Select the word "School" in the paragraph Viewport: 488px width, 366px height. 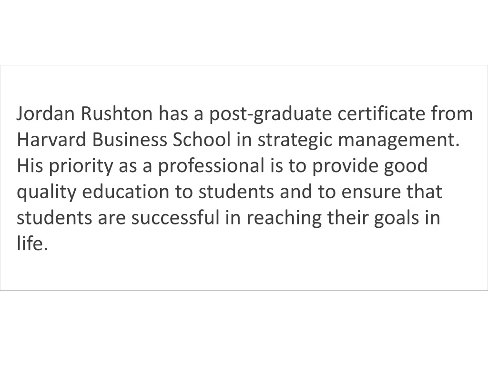[202, 140]
